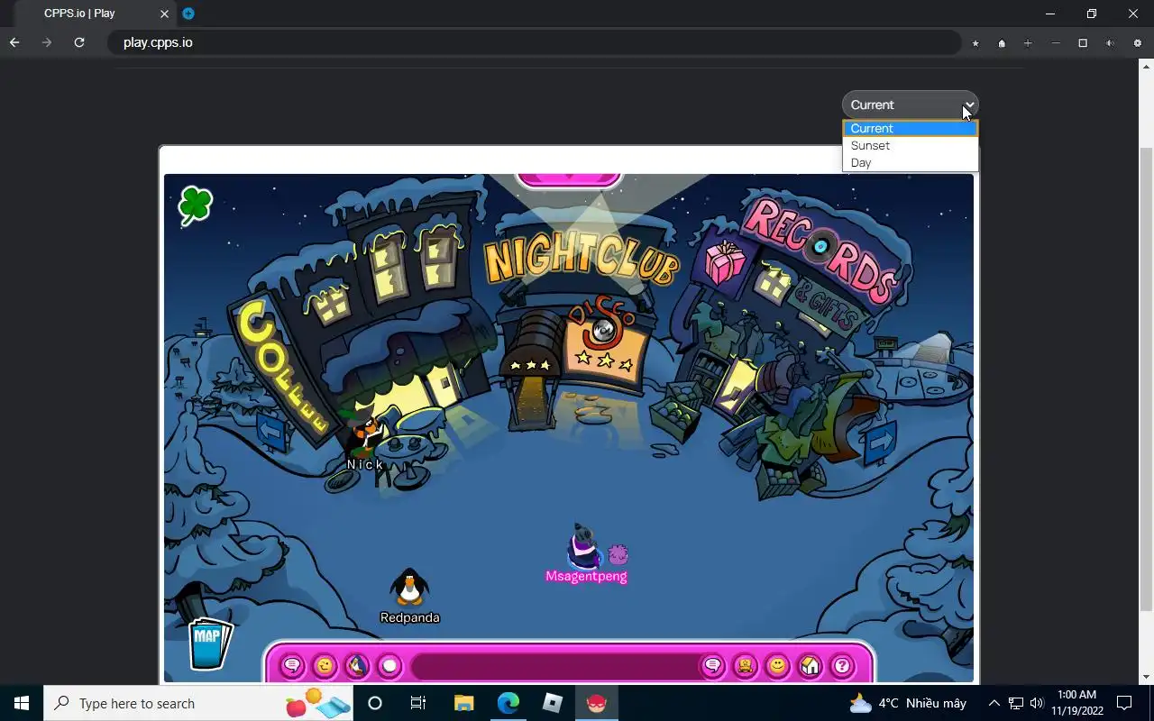
Task: Click the browser forward arrow
Action: pos(47,42)
